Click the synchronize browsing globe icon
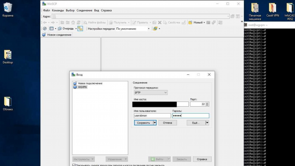The width and height of the screenshot is (295, 166). pos(155,29)
